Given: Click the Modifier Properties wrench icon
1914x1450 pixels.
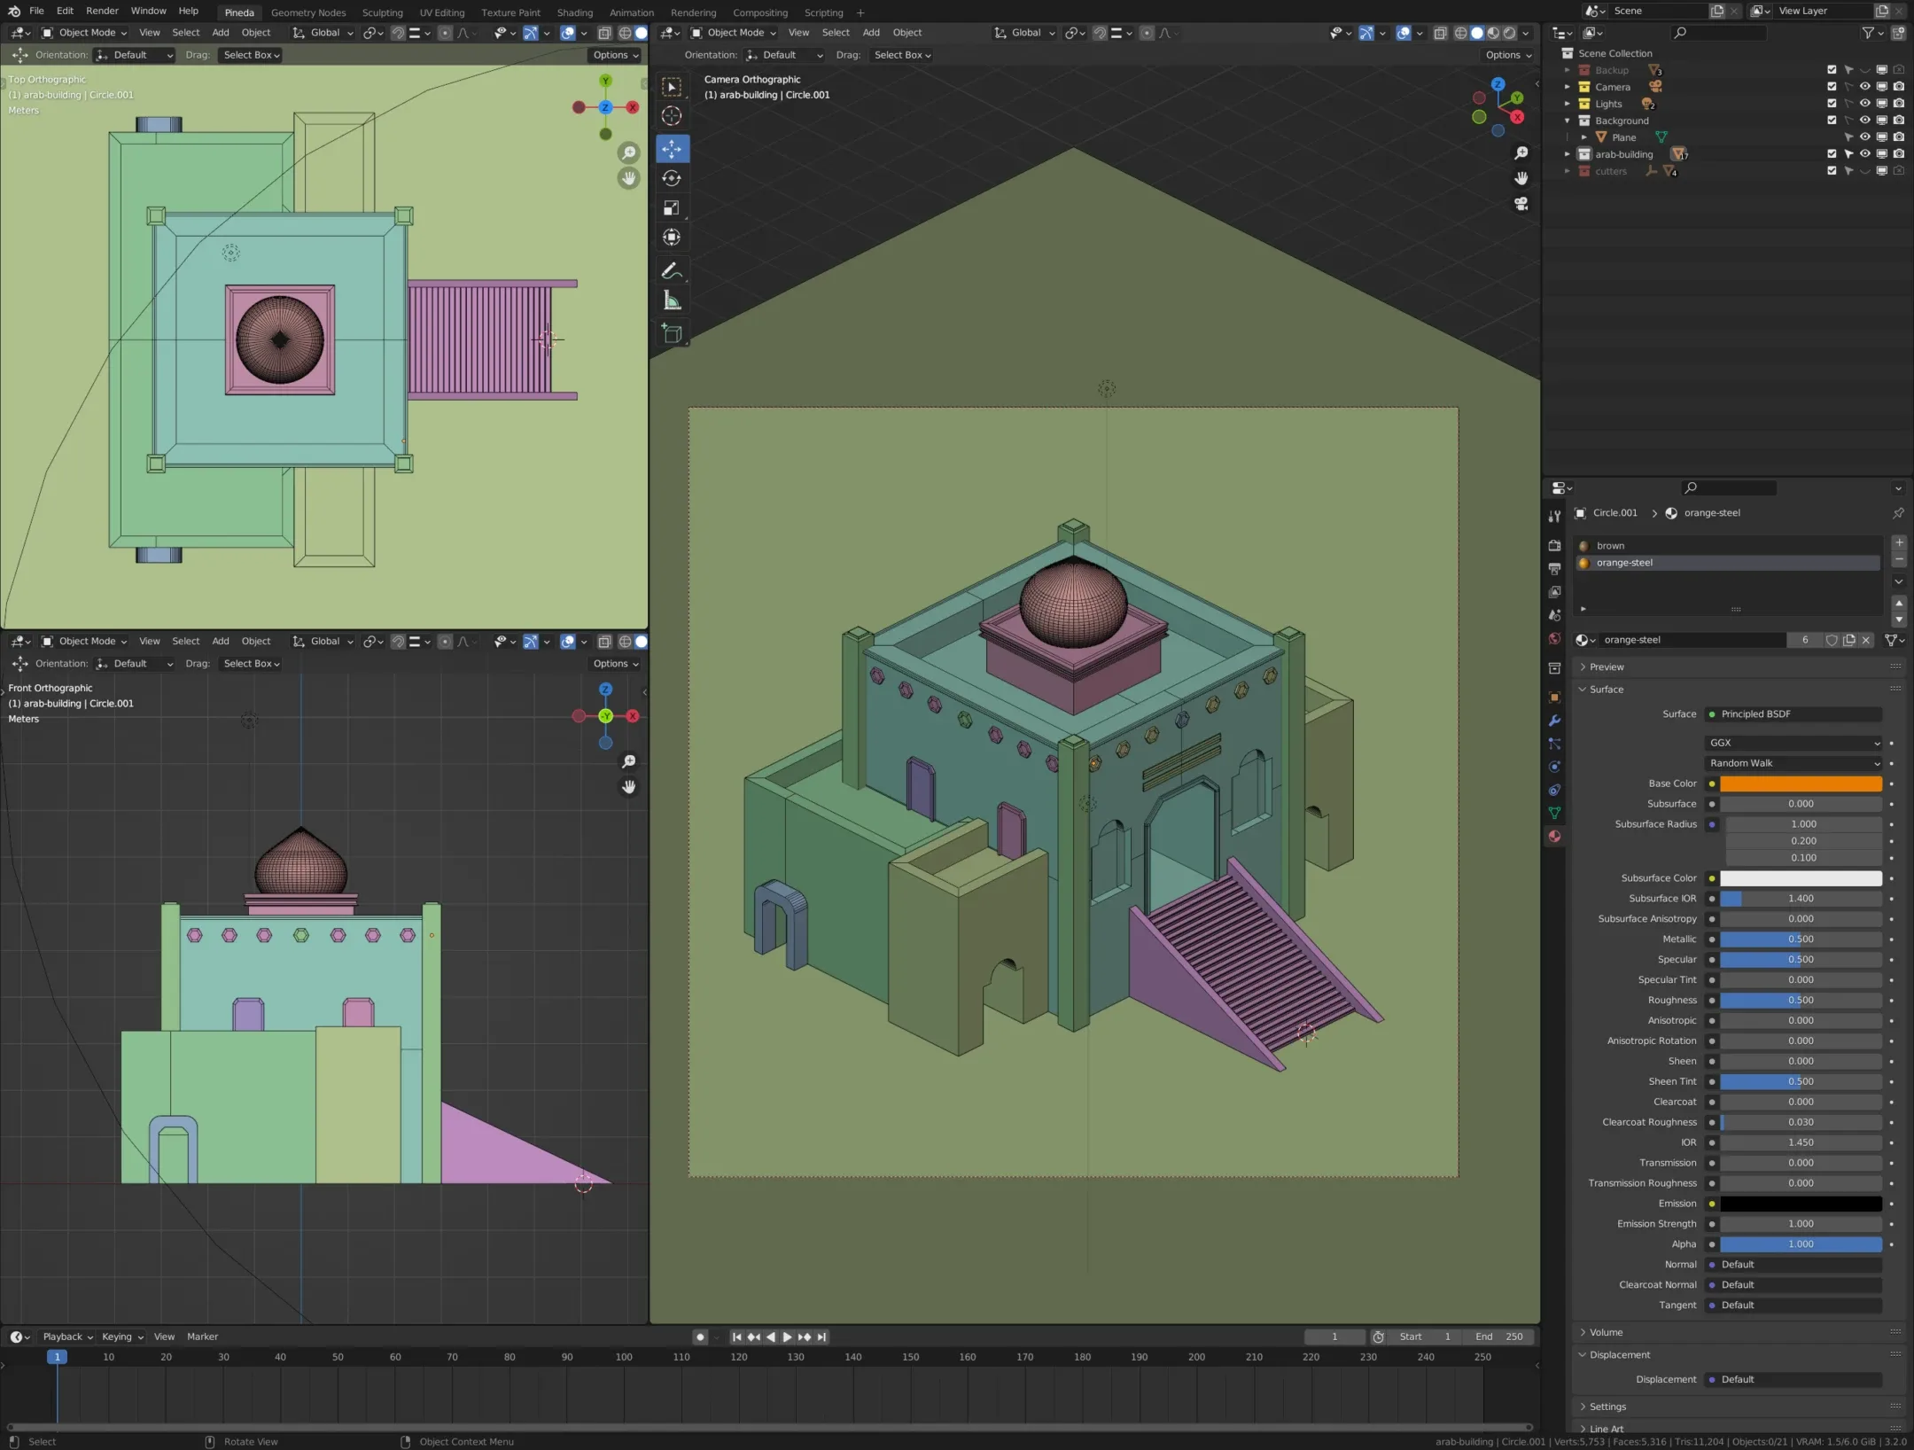Looking at the screenshot, I should 1553,721.
